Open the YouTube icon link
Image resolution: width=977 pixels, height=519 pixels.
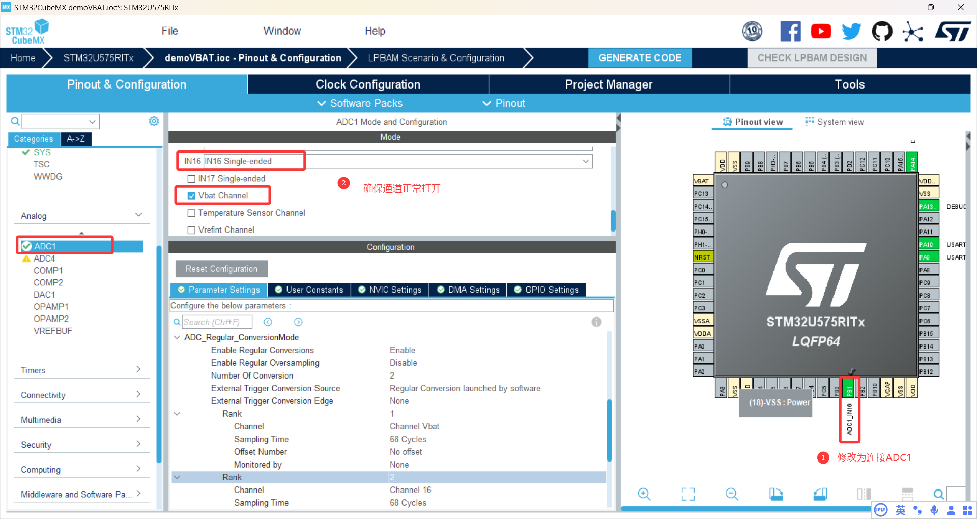point(821,31)
